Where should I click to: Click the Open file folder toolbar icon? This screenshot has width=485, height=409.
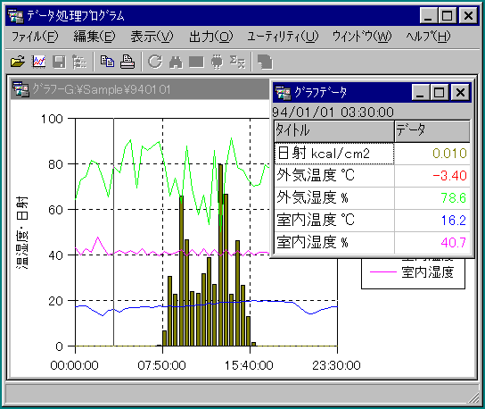coord(17,62)
